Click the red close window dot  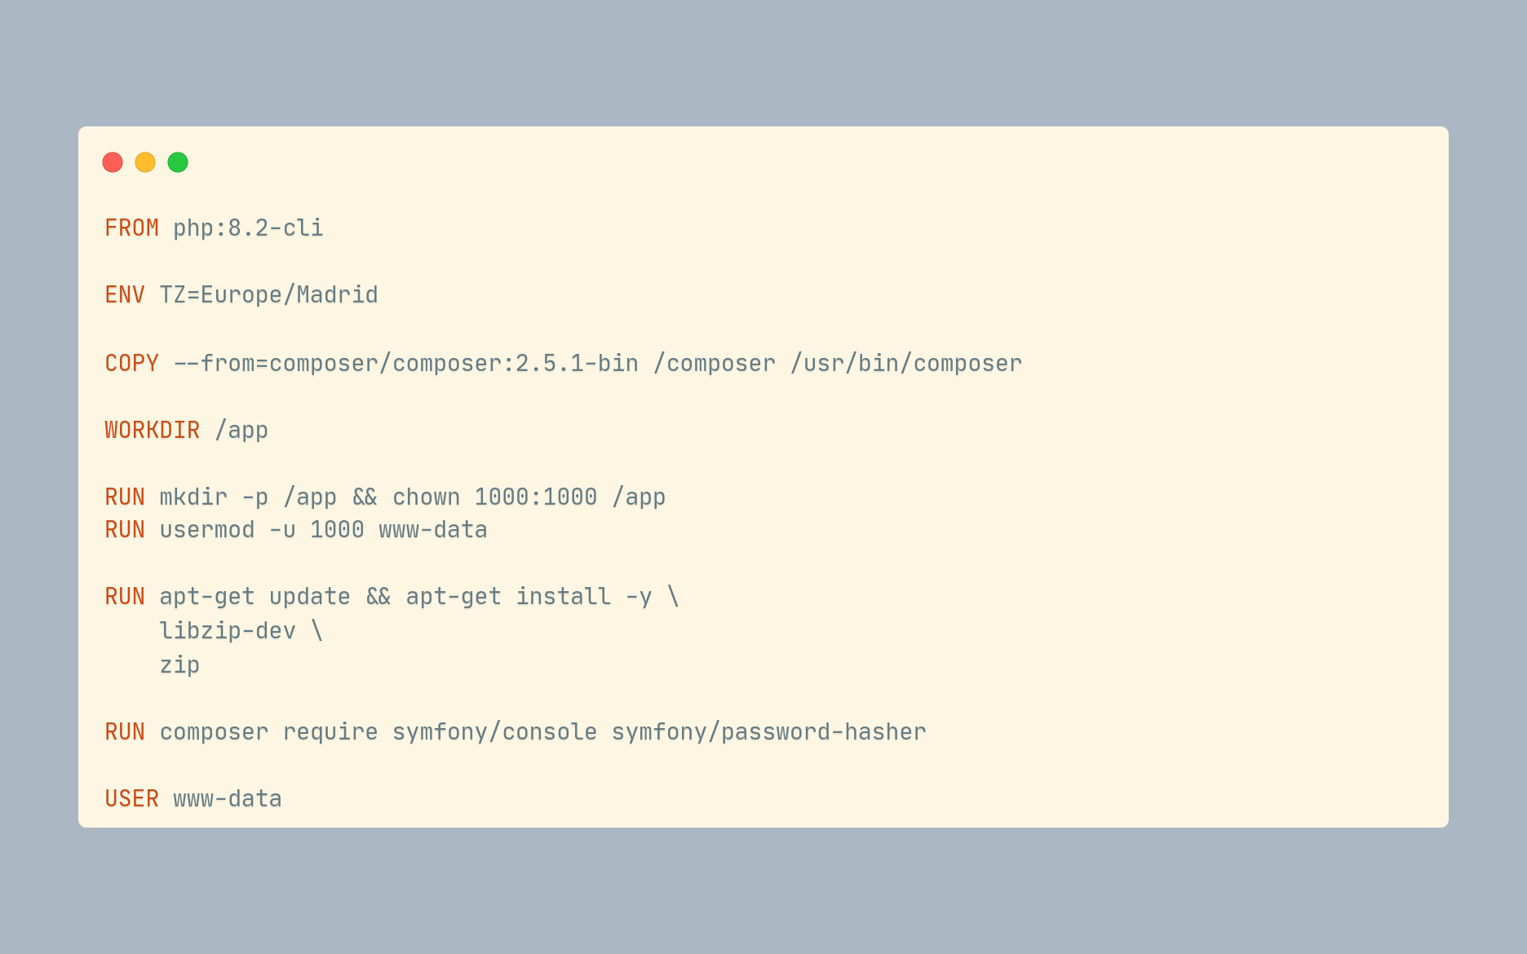point(113,162)
